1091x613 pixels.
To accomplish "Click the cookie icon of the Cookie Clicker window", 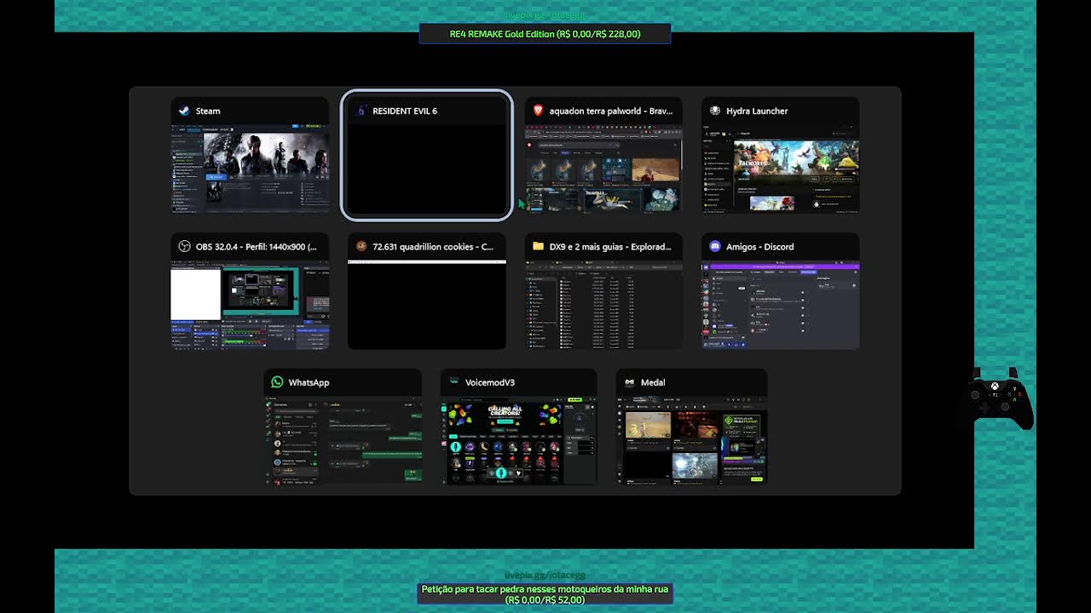I will tap(361, 247).
